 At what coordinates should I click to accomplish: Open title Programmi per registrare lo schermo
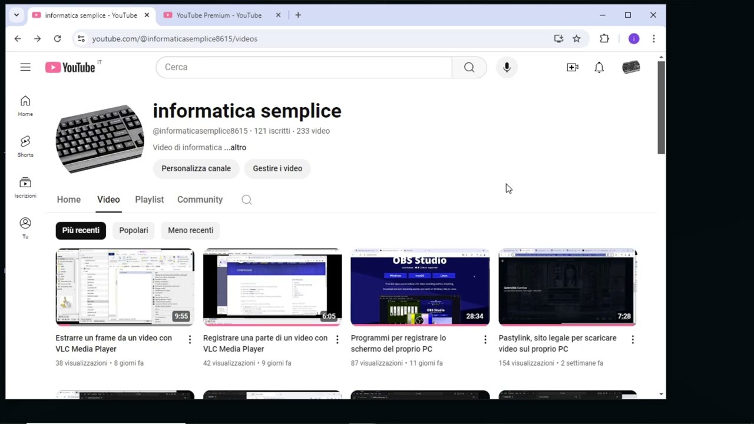point(399,343)
